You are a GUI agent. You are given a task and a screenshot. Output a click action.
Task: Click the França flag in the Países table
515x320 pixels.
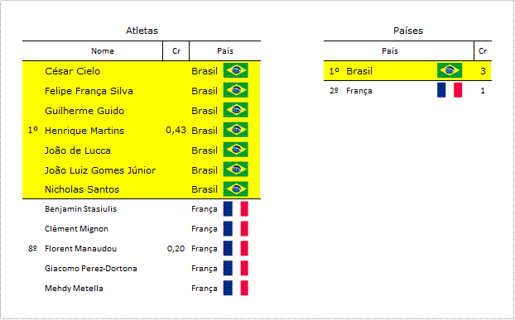tap(450, 90)
